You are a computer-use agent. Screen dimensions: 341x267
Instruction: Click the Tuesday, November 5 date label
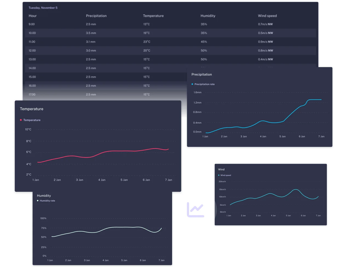point(43,8)
